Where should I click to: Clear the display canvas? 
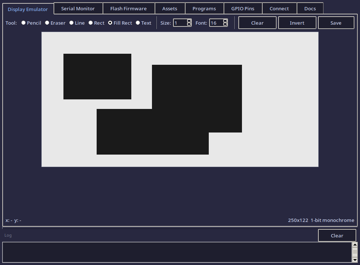pyautogui.click(x=257, y=22)
